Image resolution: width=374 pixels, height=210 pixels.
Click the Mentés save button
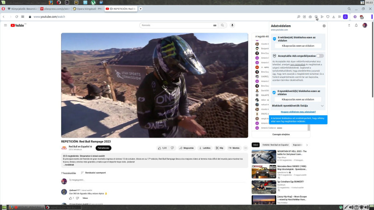tap(234, 148)
